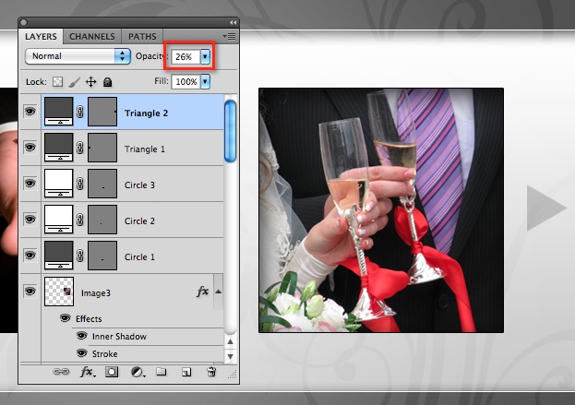Image resolution: width=575 pixels, height=405 pixels.
Task: Select the Image3 layer name
Action: pos(96,293)
